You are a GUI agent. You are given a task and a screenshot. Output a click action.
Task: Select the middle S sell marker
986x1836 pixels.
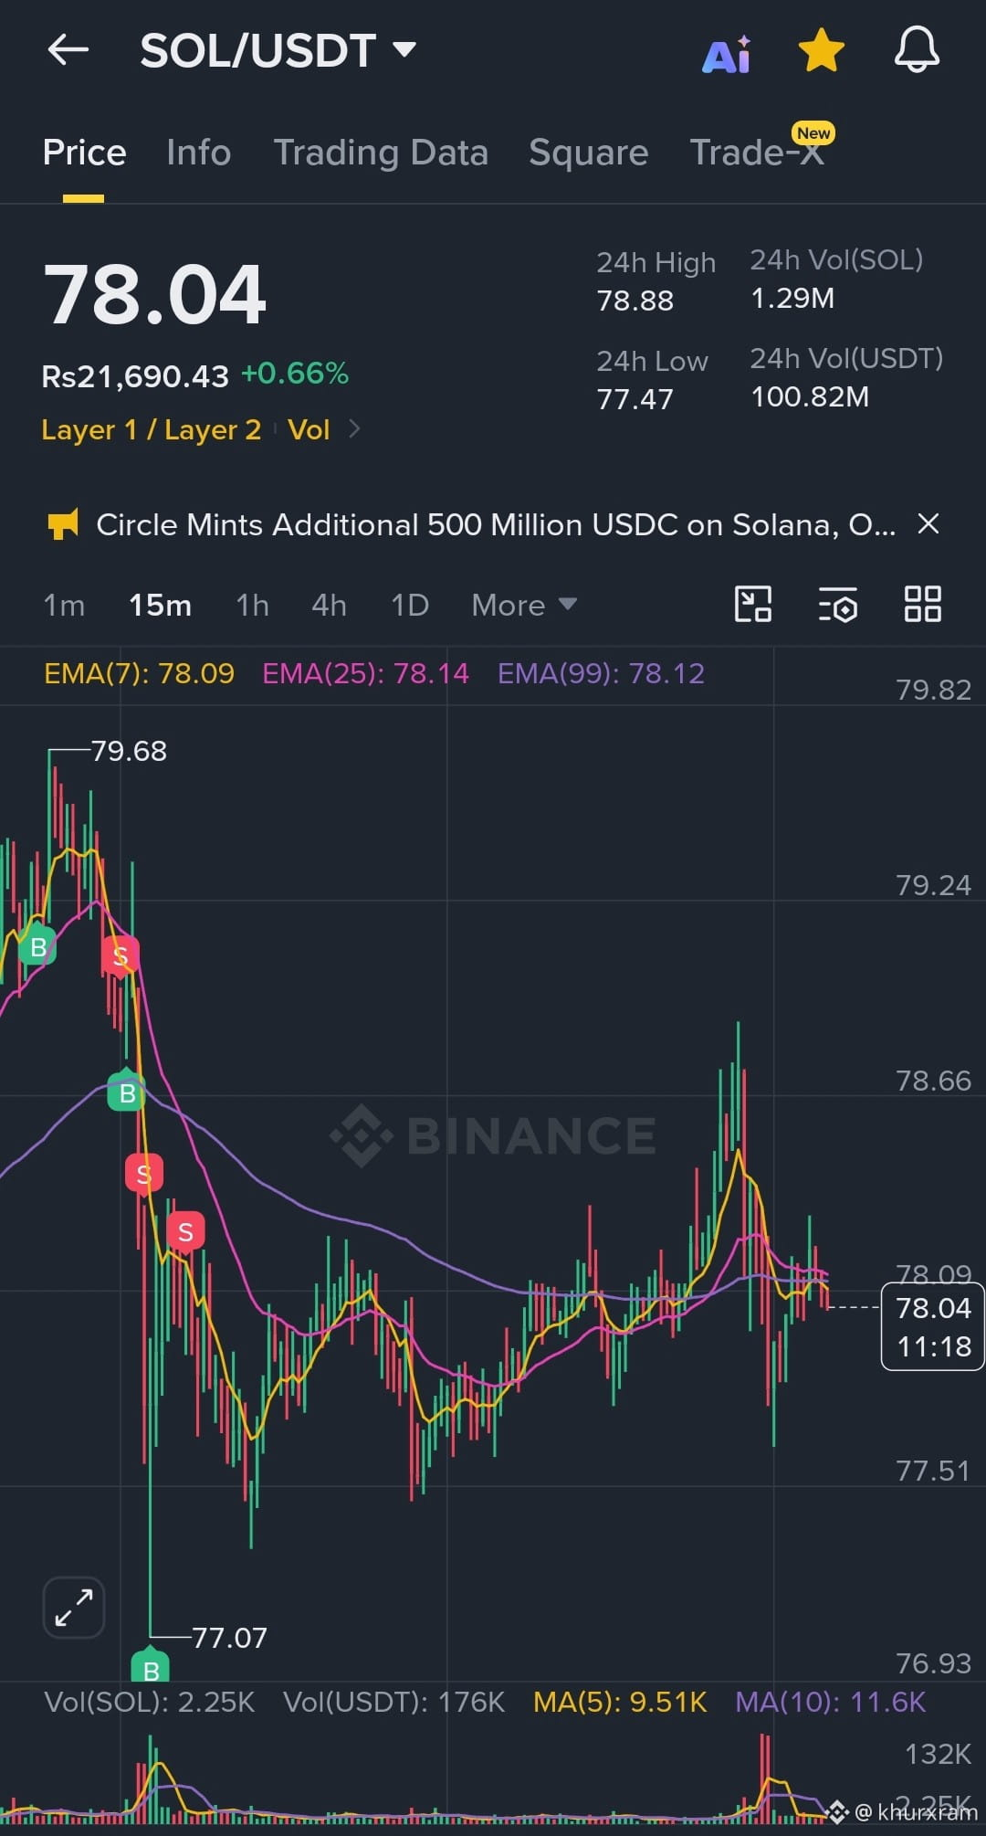[x=143, y=1174]
